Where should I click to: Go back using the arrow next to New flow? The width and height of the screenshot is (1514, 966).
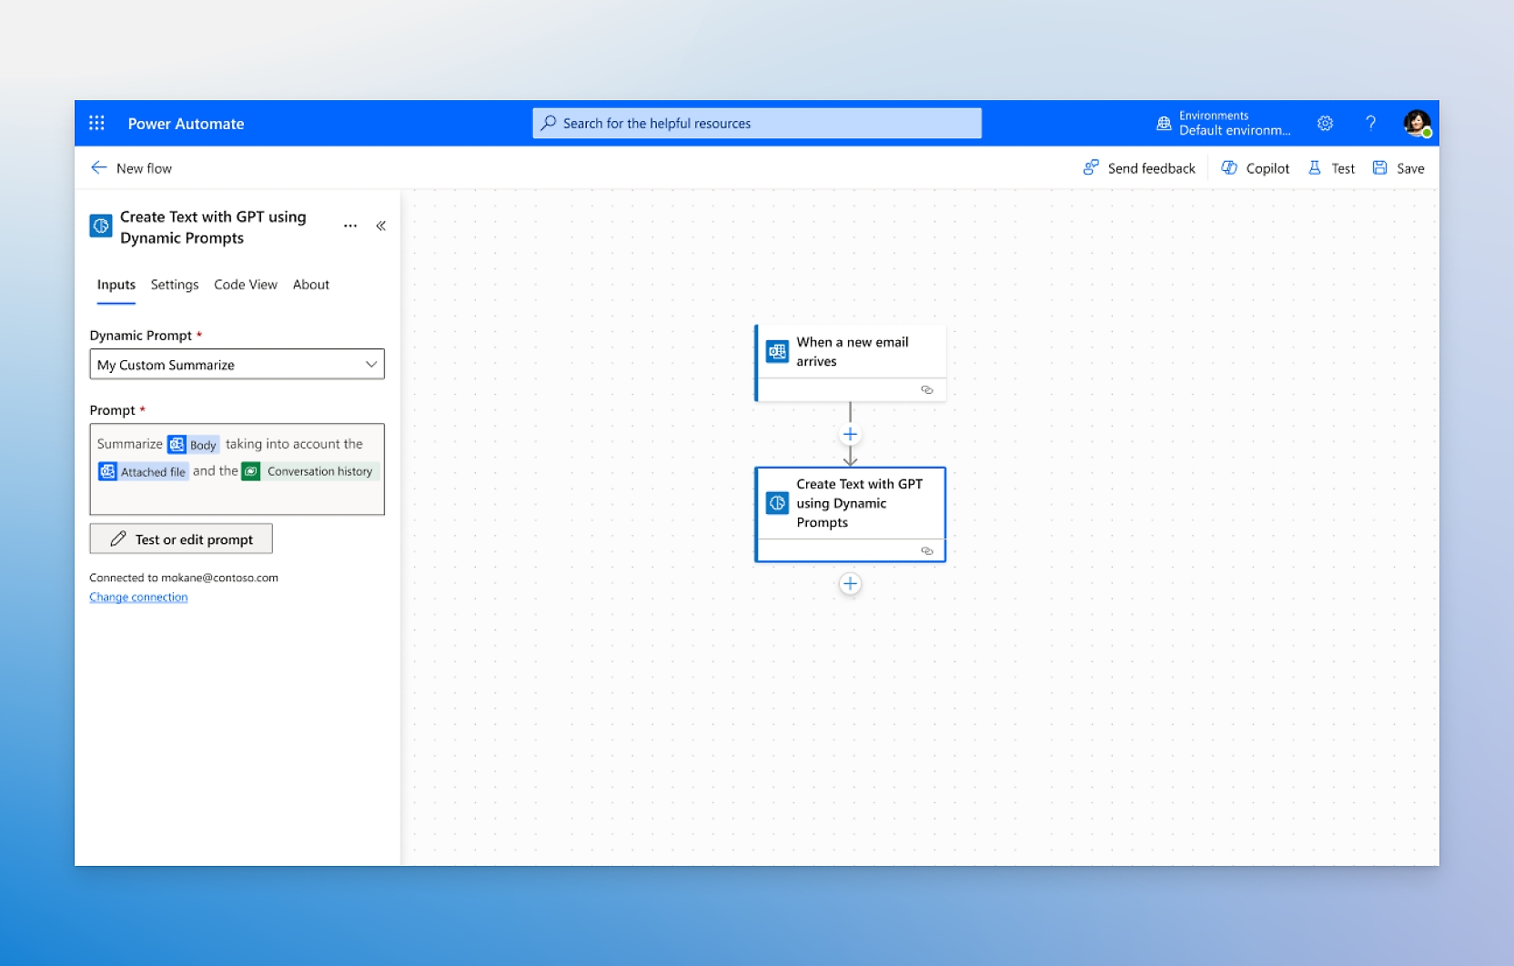pos(99,168)
